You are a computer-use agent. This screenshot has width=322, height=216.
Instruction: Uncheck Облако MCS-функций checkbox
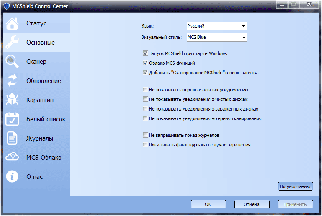pos(145,63)
